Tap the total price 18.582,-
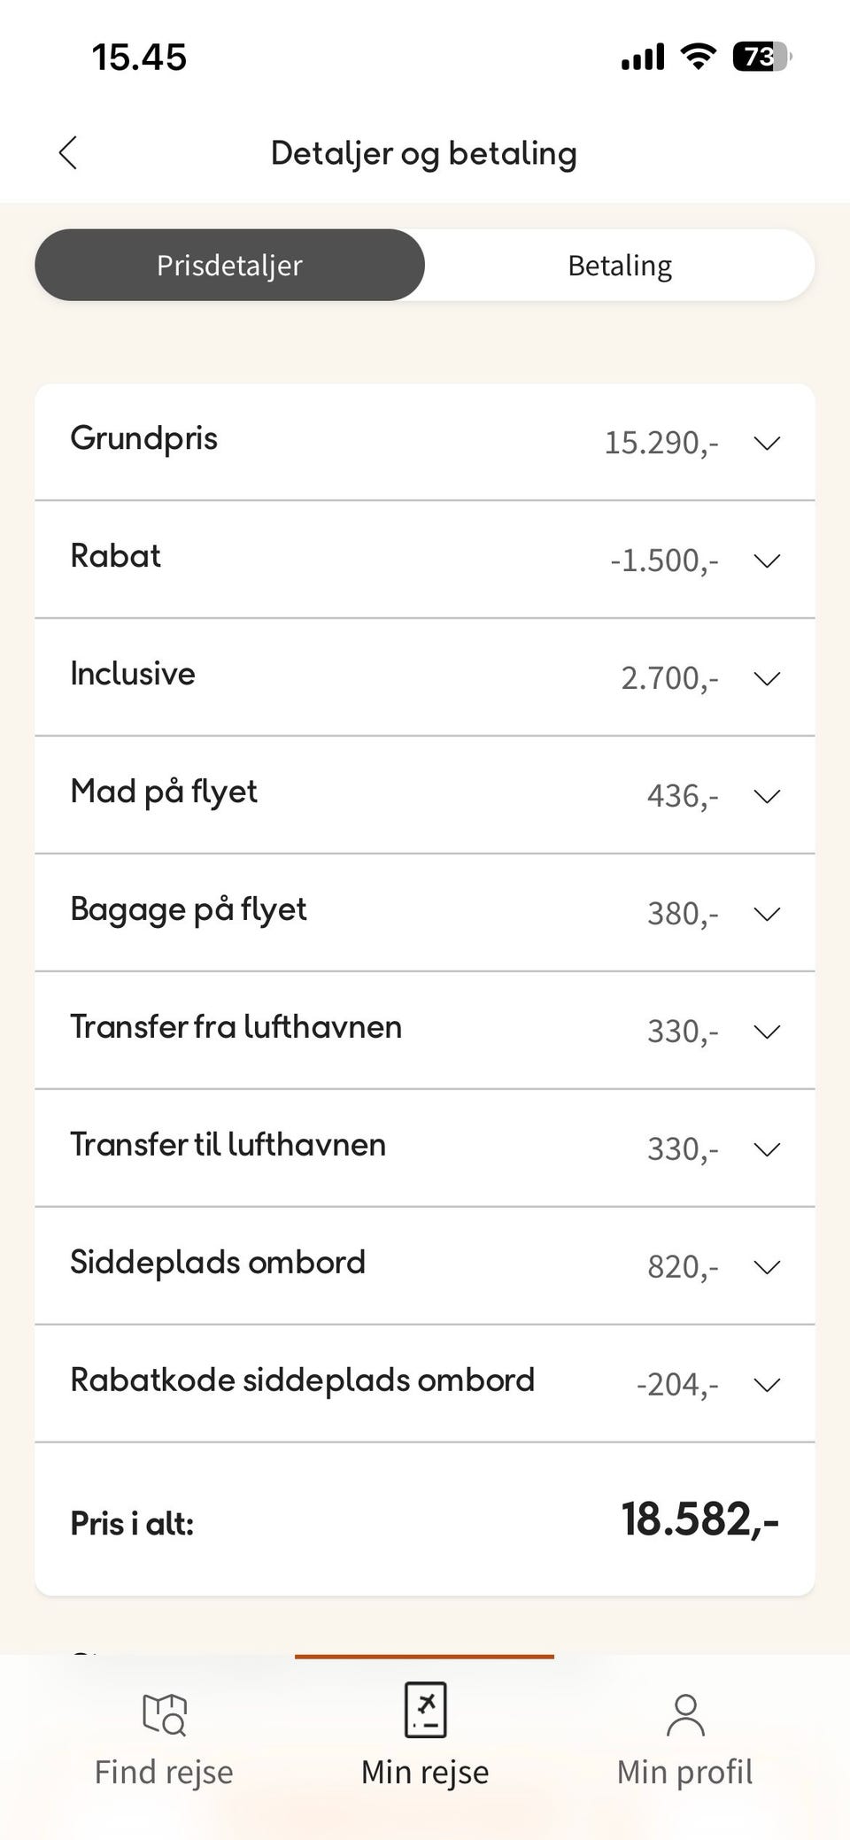The image size is (850, 1840). click(x=699, y=1520)
